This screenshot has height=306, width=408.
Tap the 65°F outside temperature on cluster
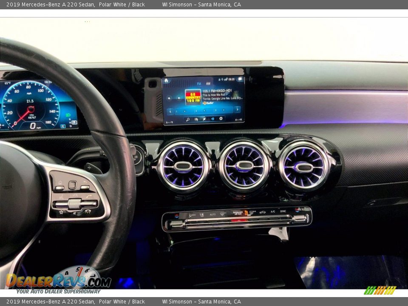pos(8,83)
